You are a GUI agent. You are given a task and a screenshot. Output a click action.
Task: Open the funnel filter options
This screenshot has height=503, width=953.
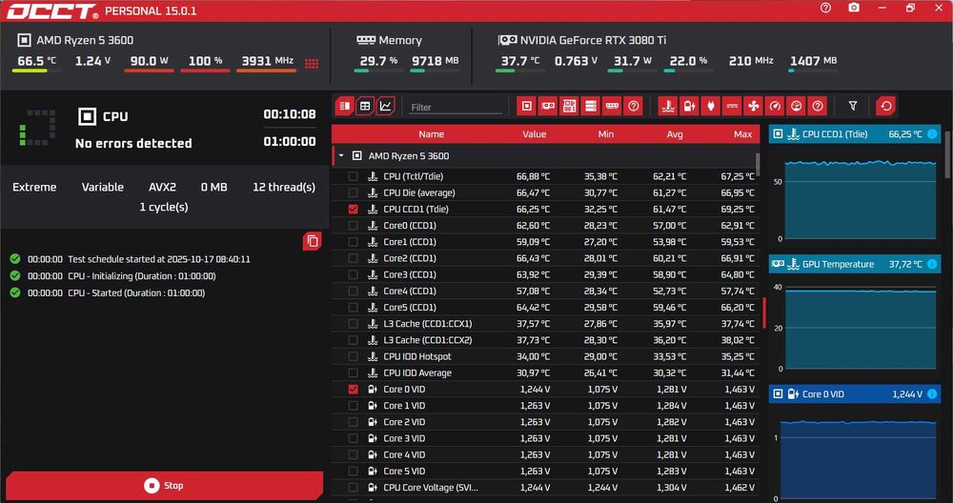[x=853, y=107]
